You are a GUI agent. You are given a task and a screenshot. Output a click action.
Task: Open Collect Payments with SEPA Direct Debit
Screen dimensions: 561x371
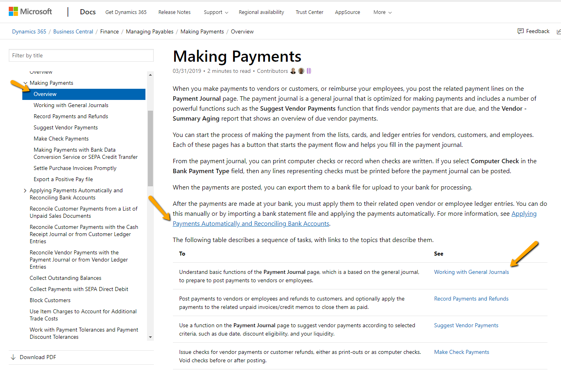tap(79, 289)
